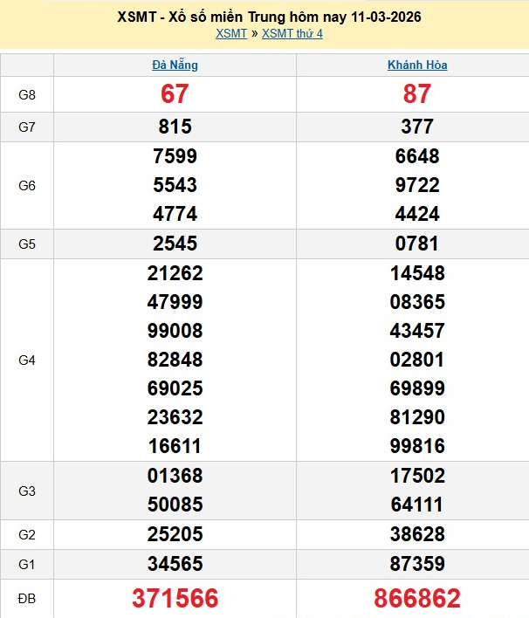The image size is (529, 618).
Task: Open the Khánh Hòa column header link
Action: coord(417,65)
